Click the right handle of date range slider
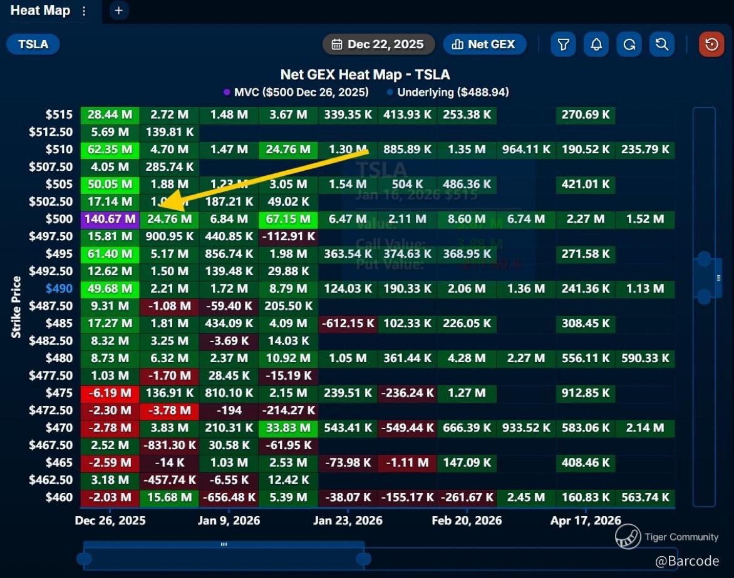Screen dimensions: 734x578 pyautogui.click(x=360, y=559)
